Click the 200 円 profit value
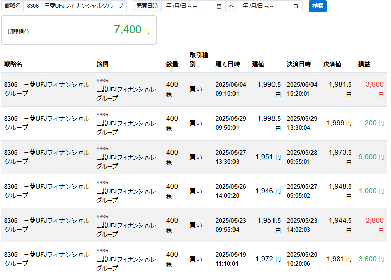 [374, 123]
